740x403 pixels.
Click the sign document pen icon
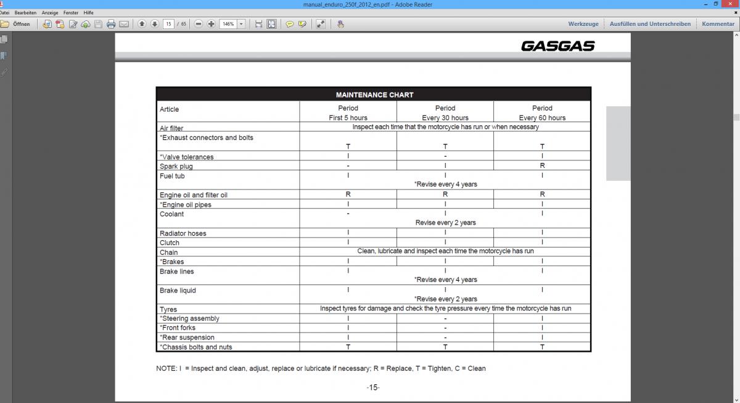click(73, 24)
